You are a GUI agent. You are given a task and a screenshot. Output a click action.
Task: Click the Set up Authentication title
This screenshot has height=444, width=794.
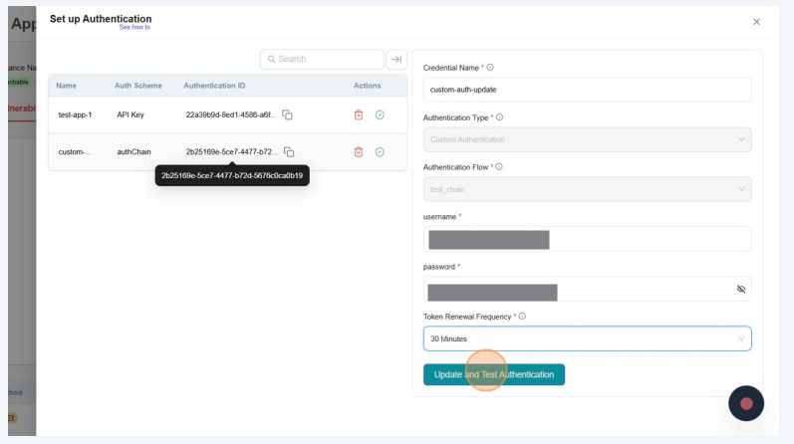pos(101,19)
